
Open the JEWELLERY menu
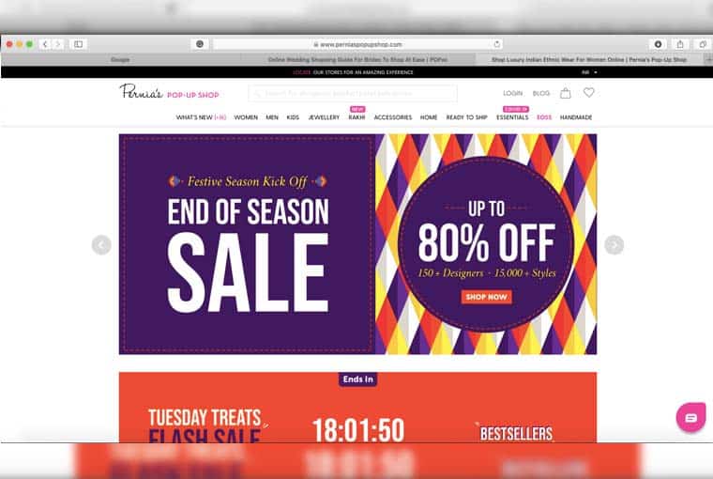324,117
